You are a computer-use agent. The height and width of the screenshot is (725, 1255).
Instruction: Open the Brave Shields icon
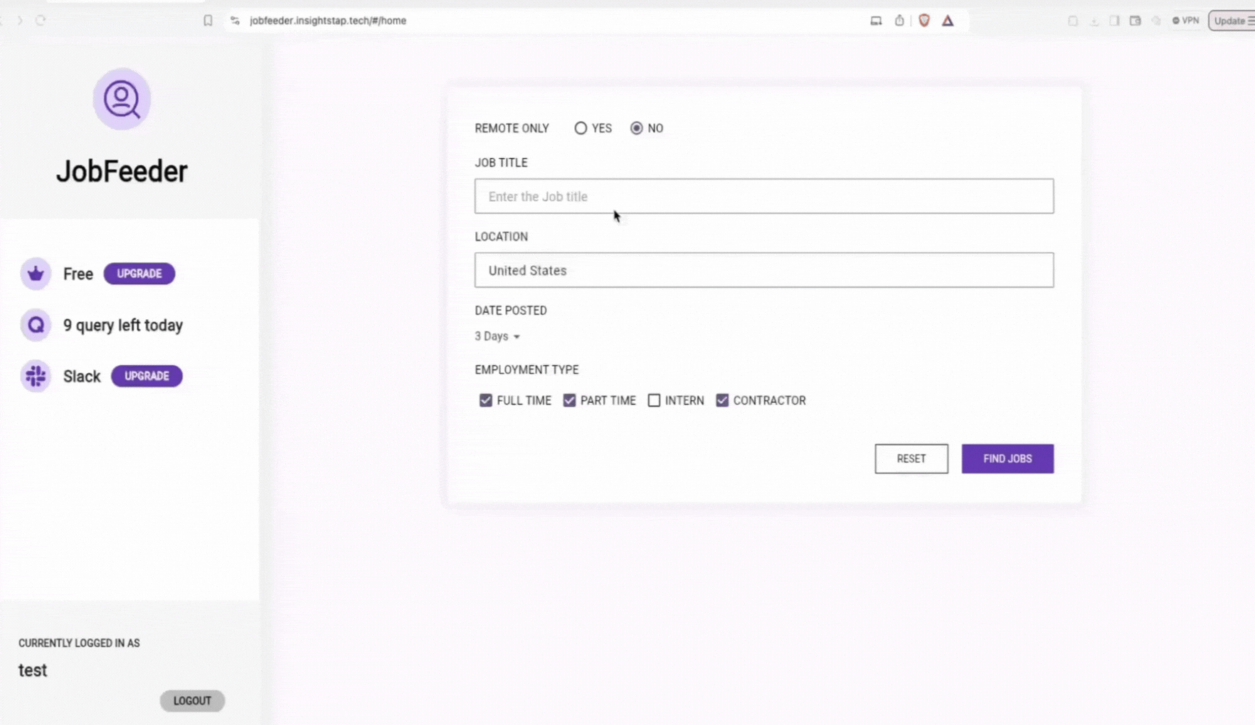tap(924, 21)
